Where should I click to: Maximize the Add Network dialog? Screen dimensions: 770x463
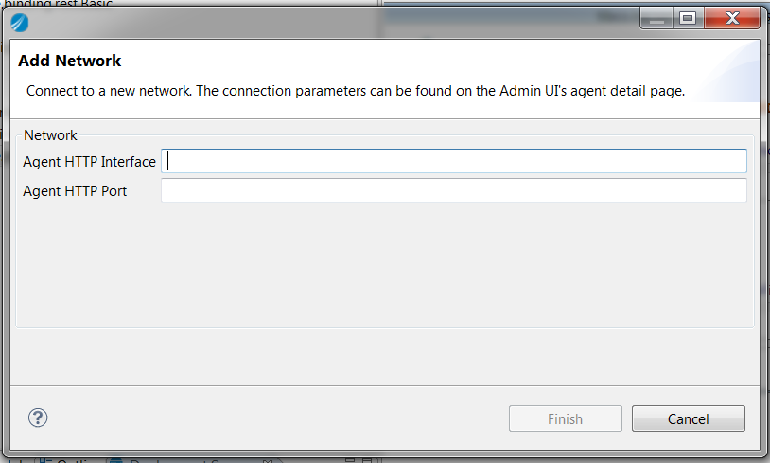click(x=688, y=18)
